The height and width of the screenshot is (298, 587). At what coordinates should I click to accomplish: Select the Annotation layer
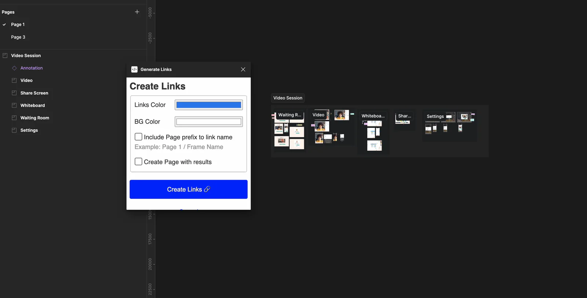(32, 68)
